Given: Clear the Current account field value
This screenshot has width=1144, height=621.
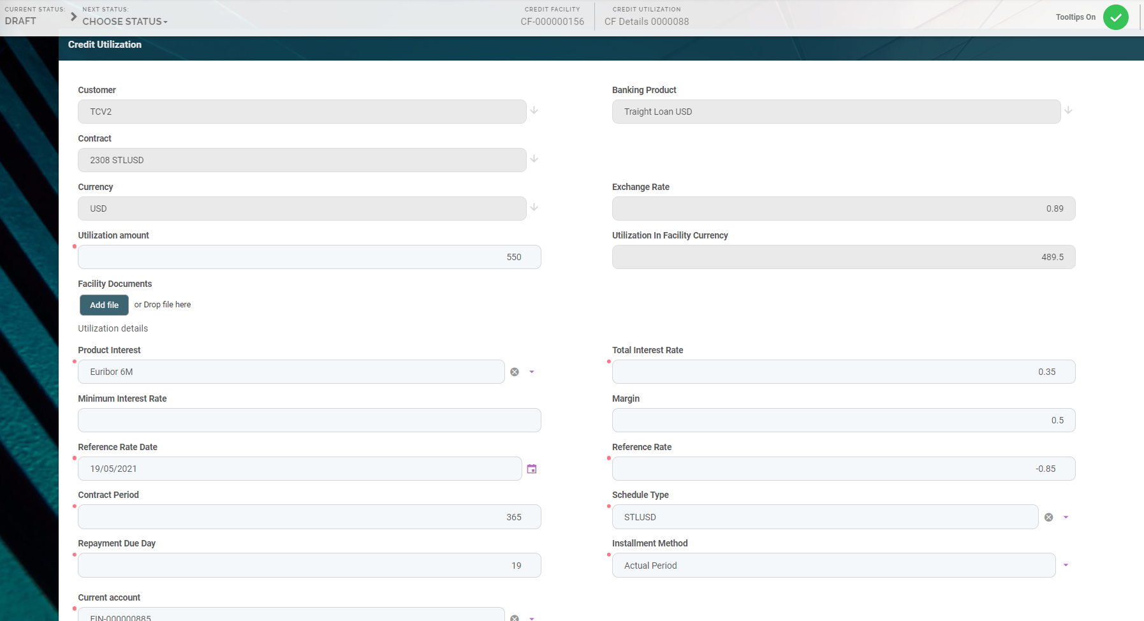Looking at the screenshot, I should click(x=515, y=617).
